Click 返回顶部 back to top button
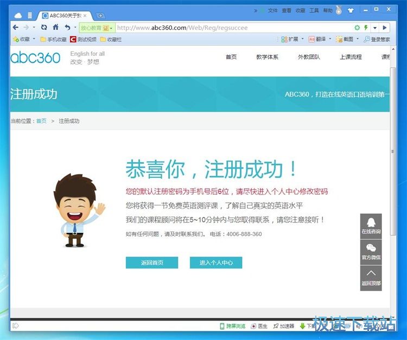 (371, 278)
